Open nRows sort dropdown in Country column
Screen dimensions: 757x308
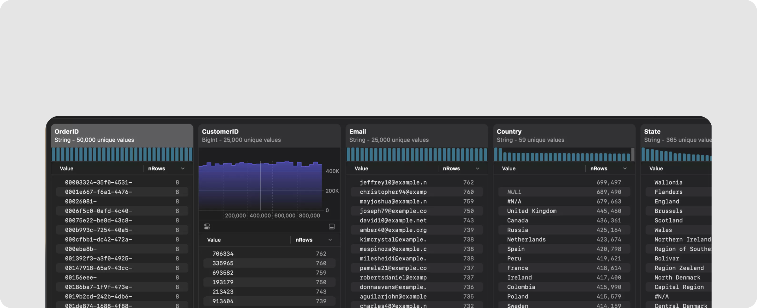click(625, 168)
